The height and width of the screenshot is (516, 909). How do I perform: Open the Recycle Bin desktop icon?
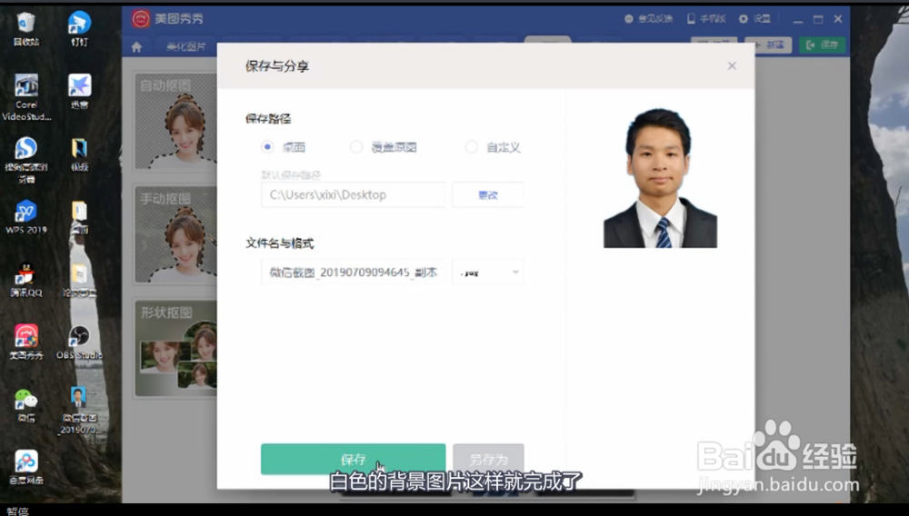(x=26, y=27)
